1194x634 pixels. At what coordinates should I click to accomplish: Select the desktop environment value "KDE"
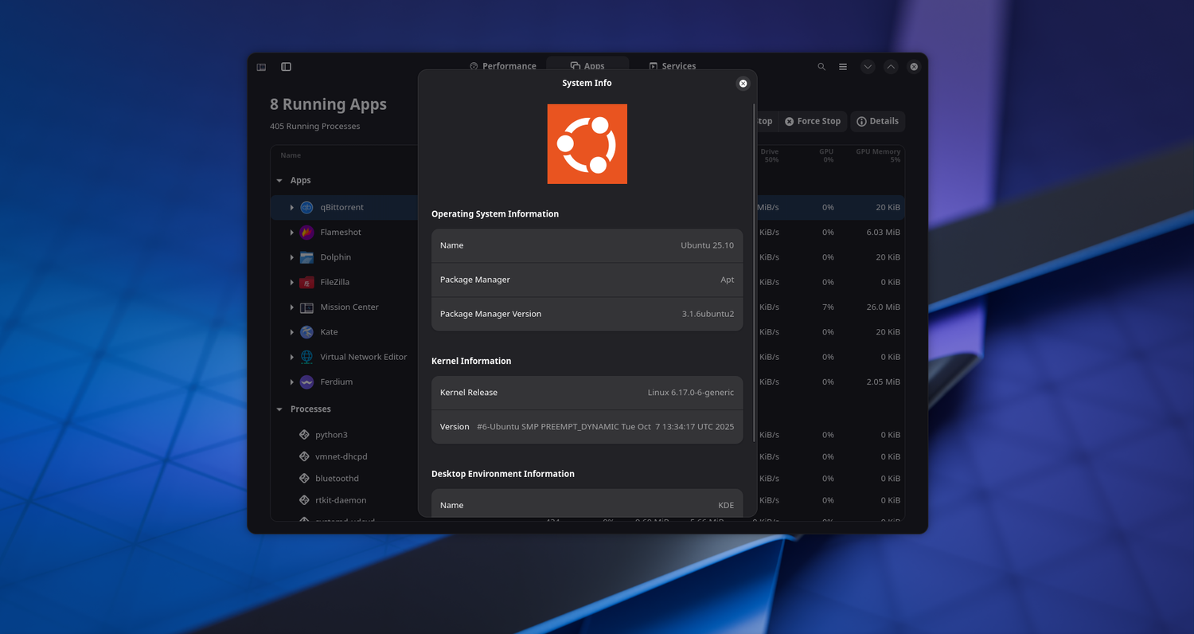(x=726, y=505)
